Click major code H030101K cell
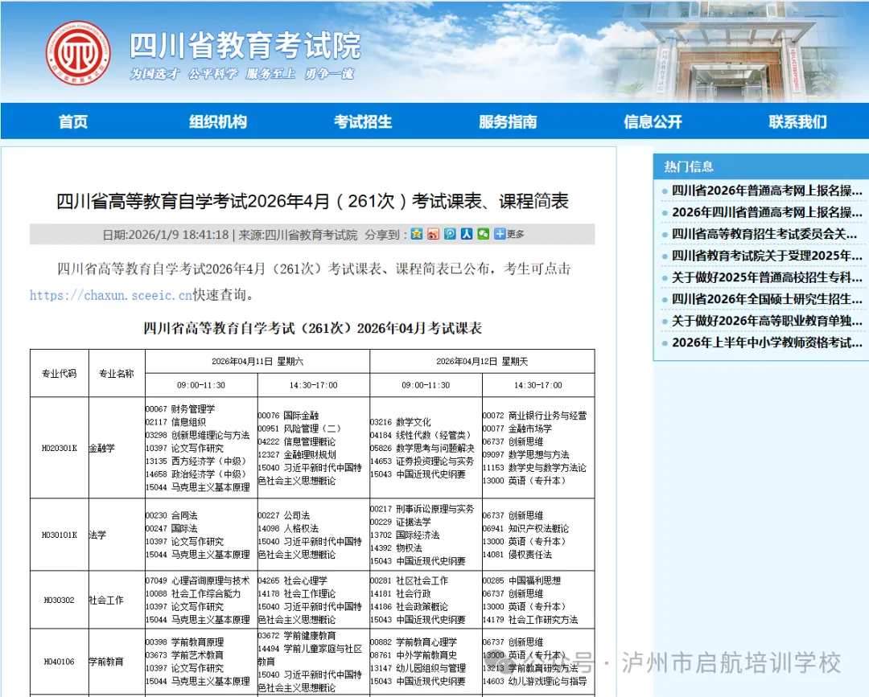The height and width of the screenshot is (697, 869). pos(60,535)
